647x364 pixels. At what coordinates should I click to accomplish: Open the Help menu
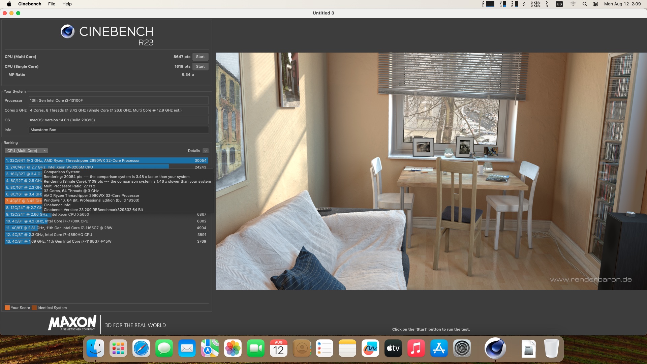click(x=67, y=4)
